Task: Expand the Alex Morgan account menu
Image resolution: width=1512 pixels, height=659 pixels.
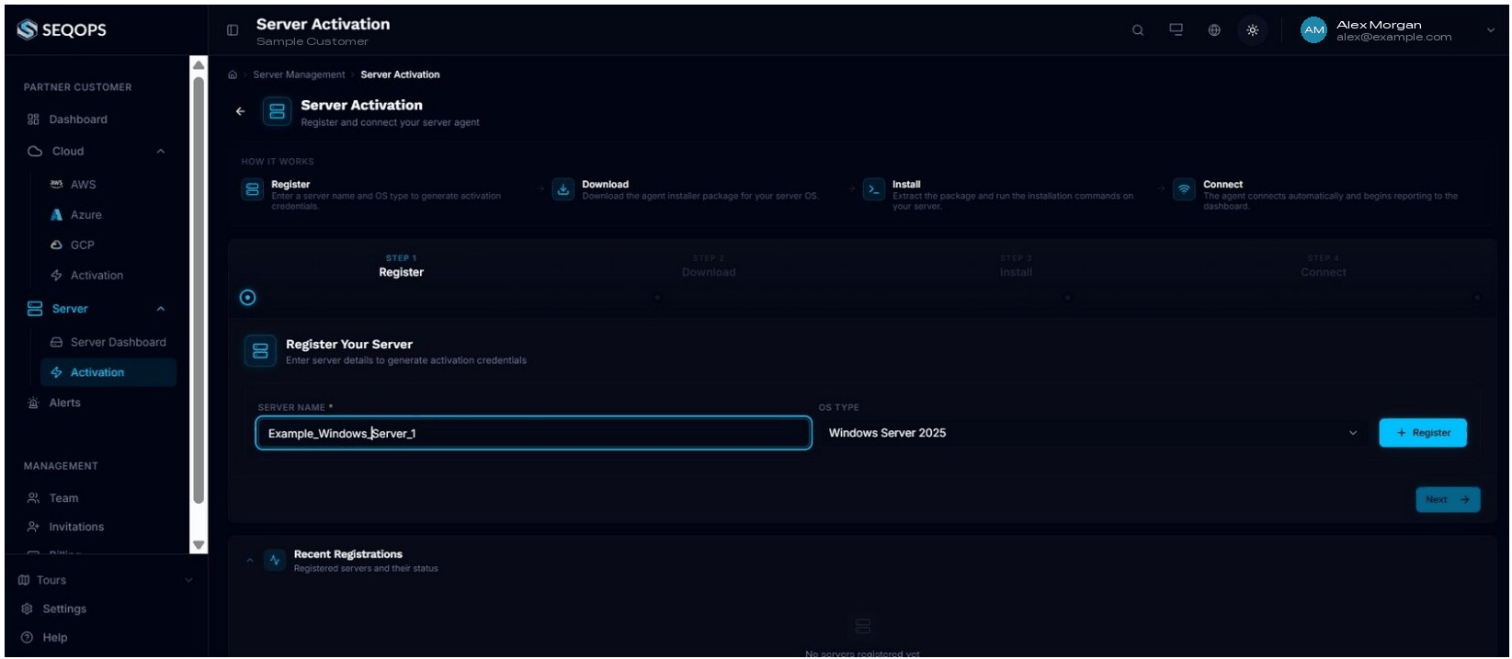Action: (1490, 30)
